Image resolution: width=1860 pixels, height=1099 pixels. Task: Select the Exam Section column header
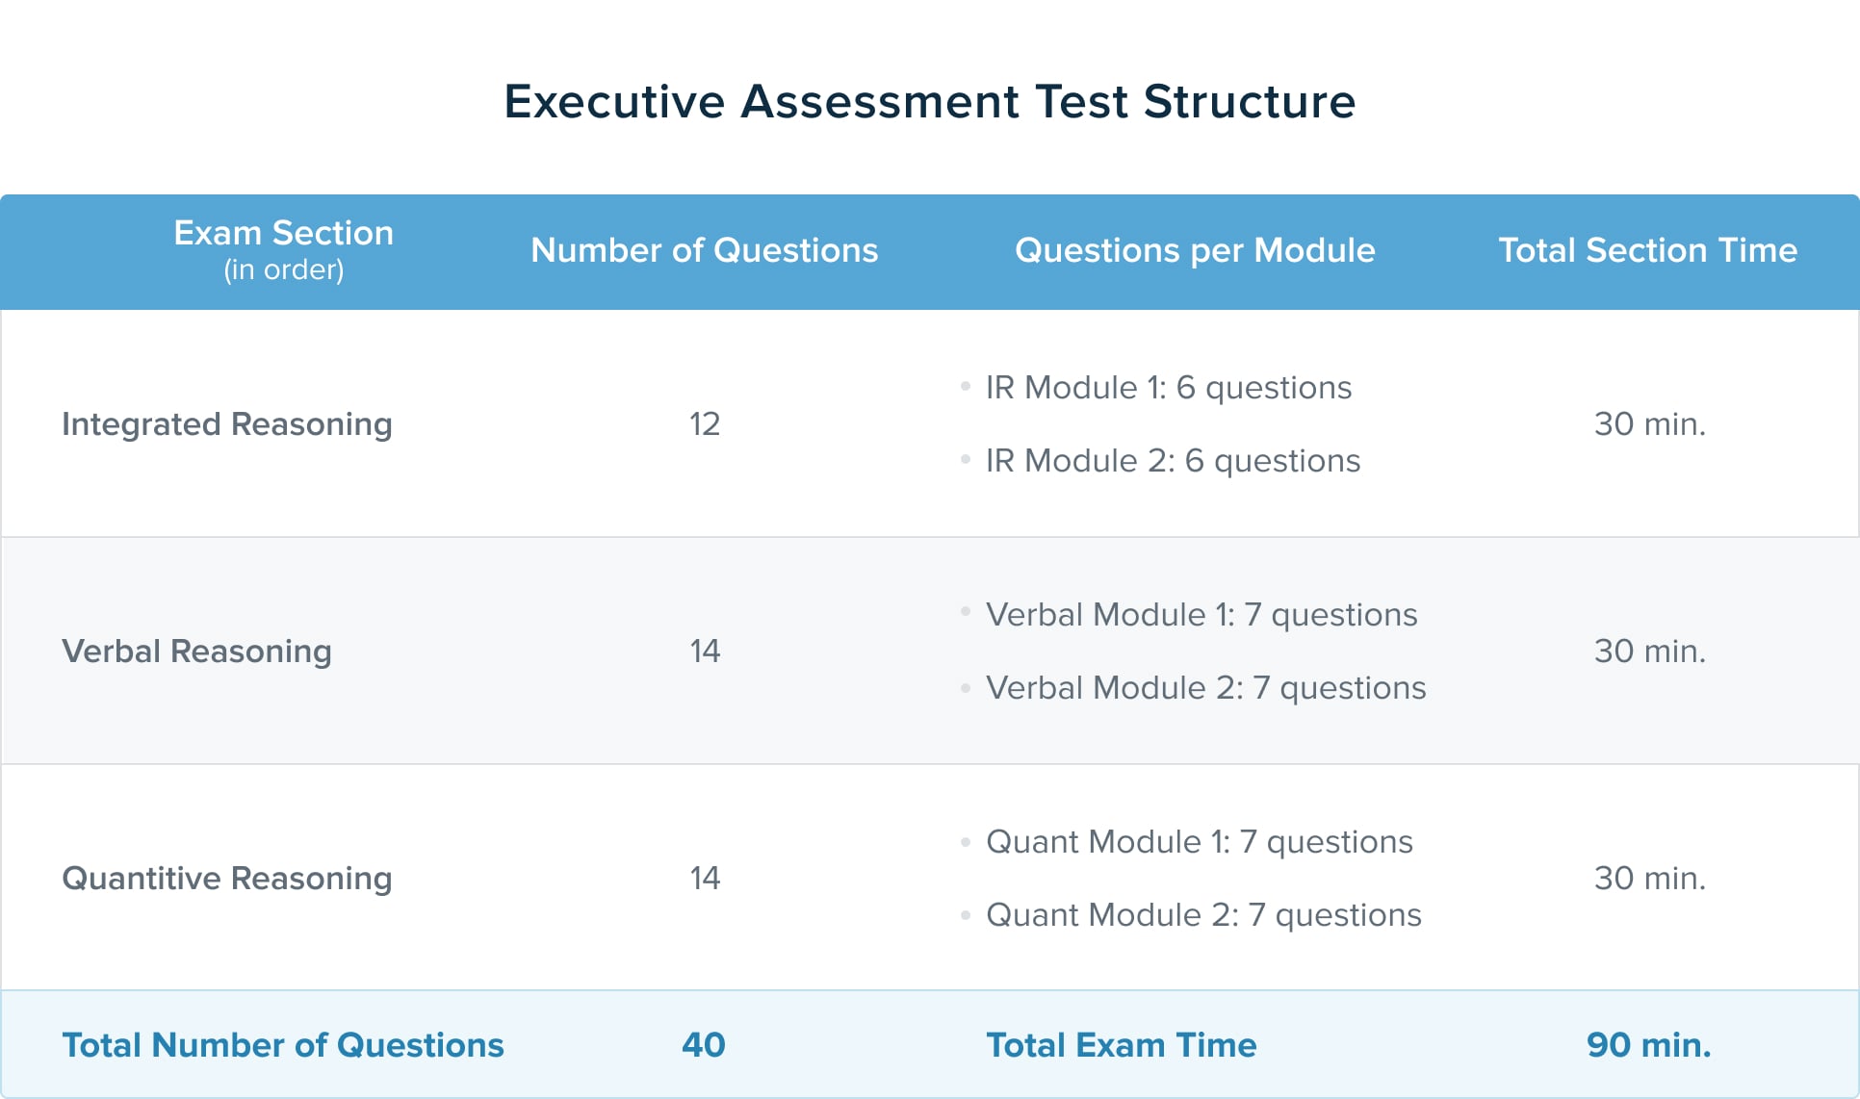coord(283,233)
